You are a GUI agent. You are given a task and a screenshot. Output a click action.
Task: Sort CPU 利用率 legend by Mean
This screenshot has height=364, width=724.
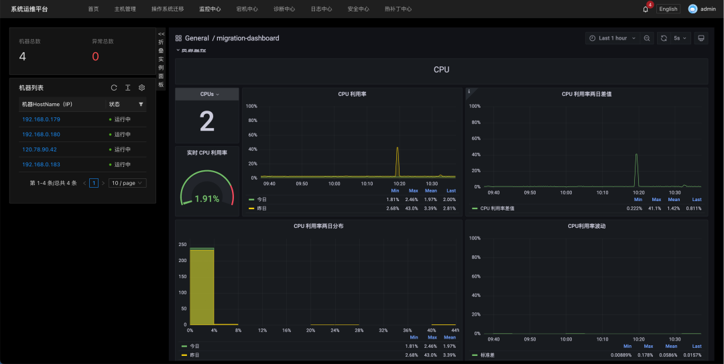click(x=431, y=190)
